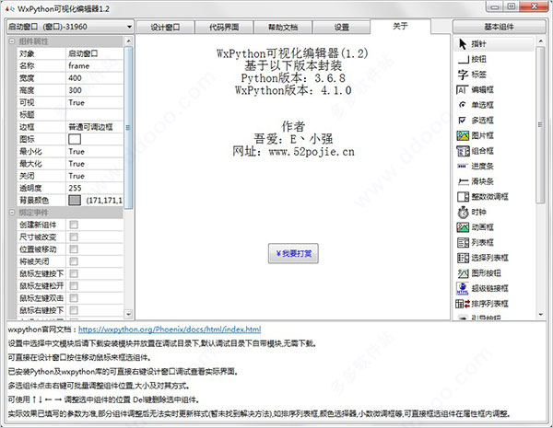Toggle the 鼠标右键按下 event checkbox

[74, 310]
